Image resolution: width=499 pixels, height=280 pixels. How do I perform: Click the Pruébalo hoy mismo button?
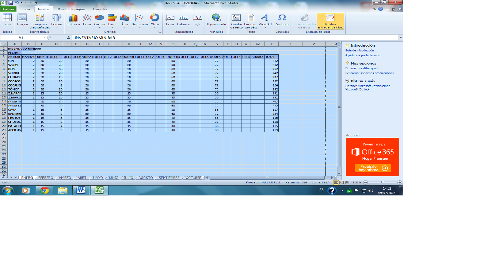(372, 168)
